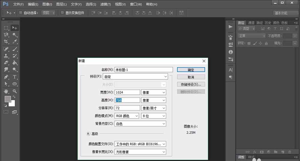Open the Pixel Aspect Ratio dropdown

(140, 152)
